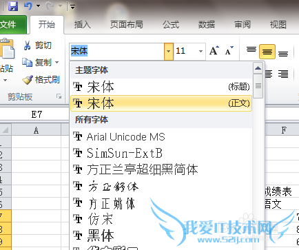Choose 方正兰亭超细黑简体 font
The image size is (299, 250).
tap(161, 169)
